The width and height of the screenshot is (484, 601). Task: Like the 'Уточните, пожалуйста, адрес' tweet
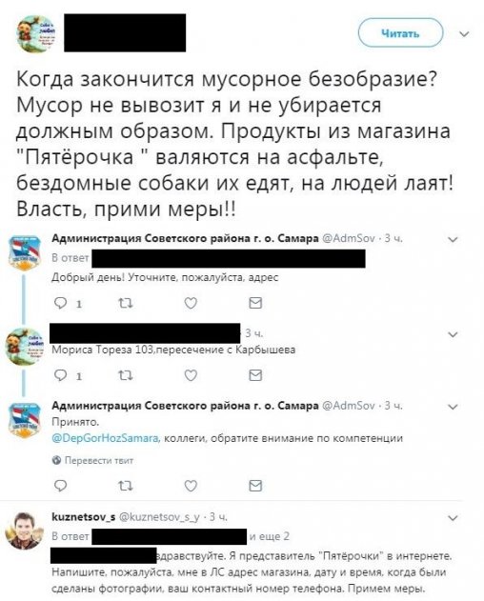[x=191, y=303]
